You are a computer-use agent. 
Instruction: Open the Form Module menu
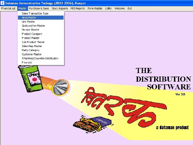click(x=95, y=9)
